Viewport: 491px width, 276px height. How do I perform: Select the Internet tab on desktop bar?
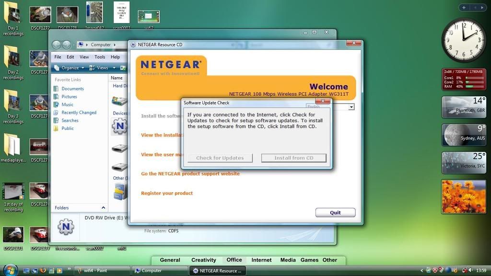click(x=261, y=260)
